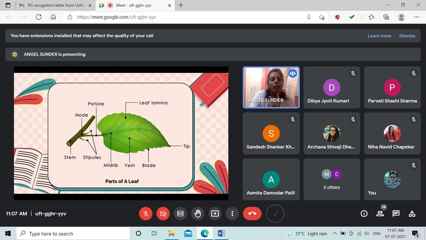Open the Activities panel
Screen dimensions: 426x240
coord(412,213)
